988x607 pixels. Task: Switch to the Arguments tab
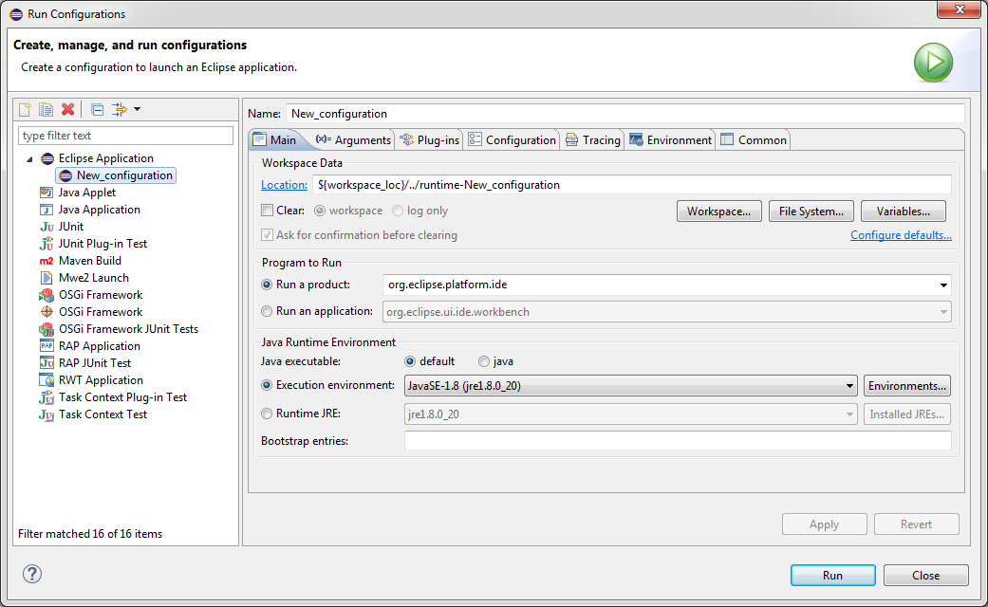click(x=353, y=139)
